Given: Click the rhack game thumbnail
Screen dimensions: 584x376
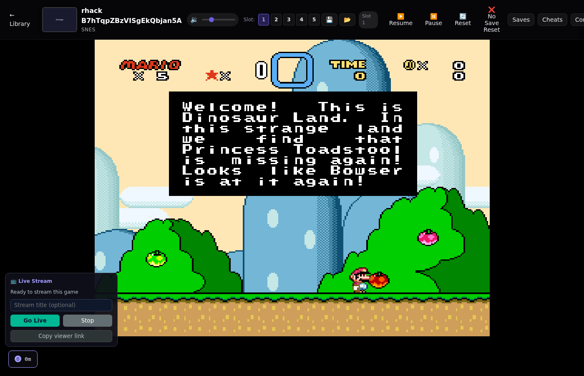Looking at the screenshot, I should 60,20.
